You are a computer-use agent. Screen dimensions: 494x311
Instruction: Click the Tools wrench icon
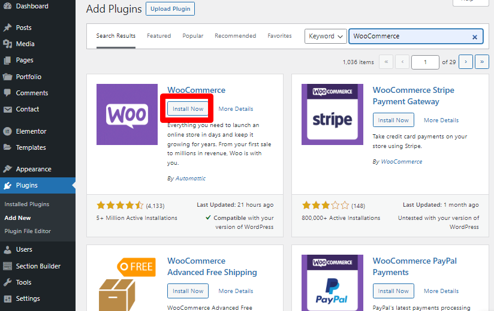click(x=7, y=282)
